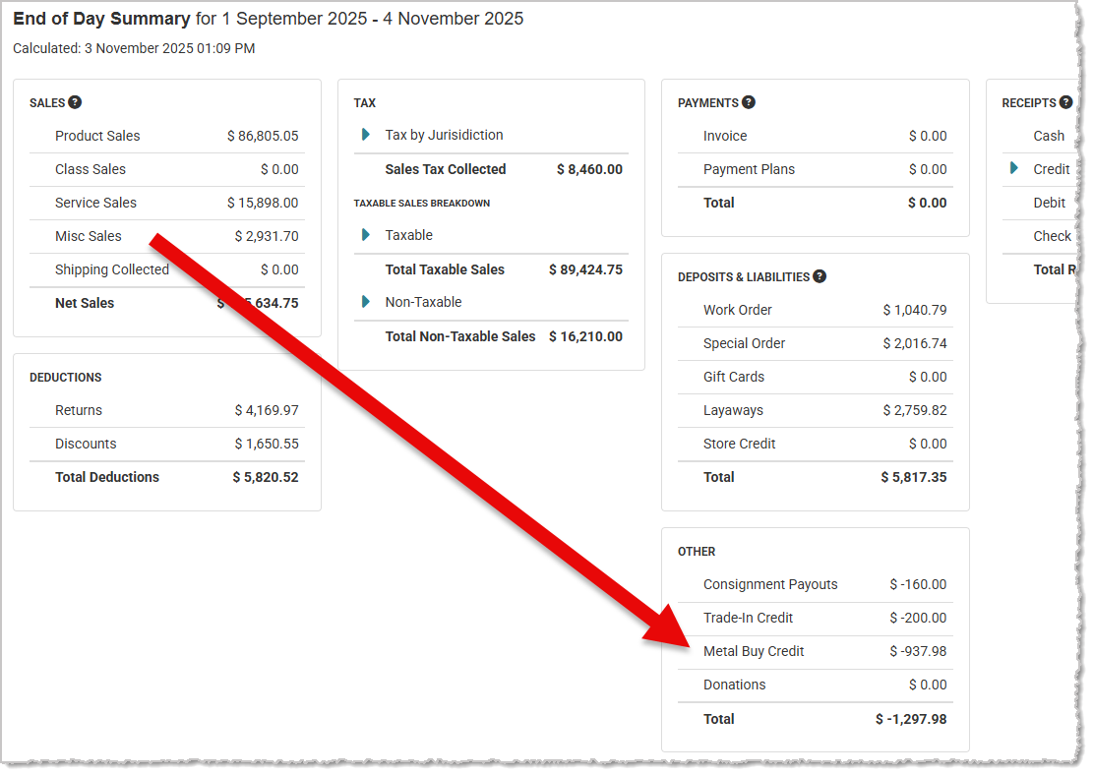The image size is (1093, 775).
Task: Click the Cash receipts row
Action: (x=1049, y=136)
